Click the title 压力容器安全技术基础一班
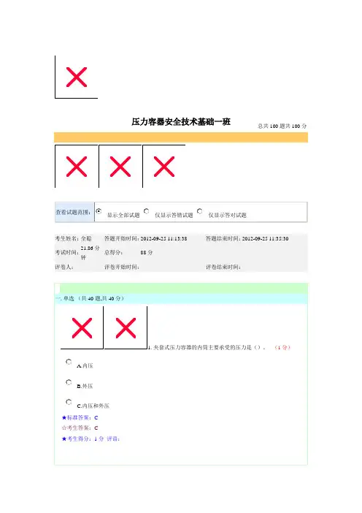 coord(181,122)
